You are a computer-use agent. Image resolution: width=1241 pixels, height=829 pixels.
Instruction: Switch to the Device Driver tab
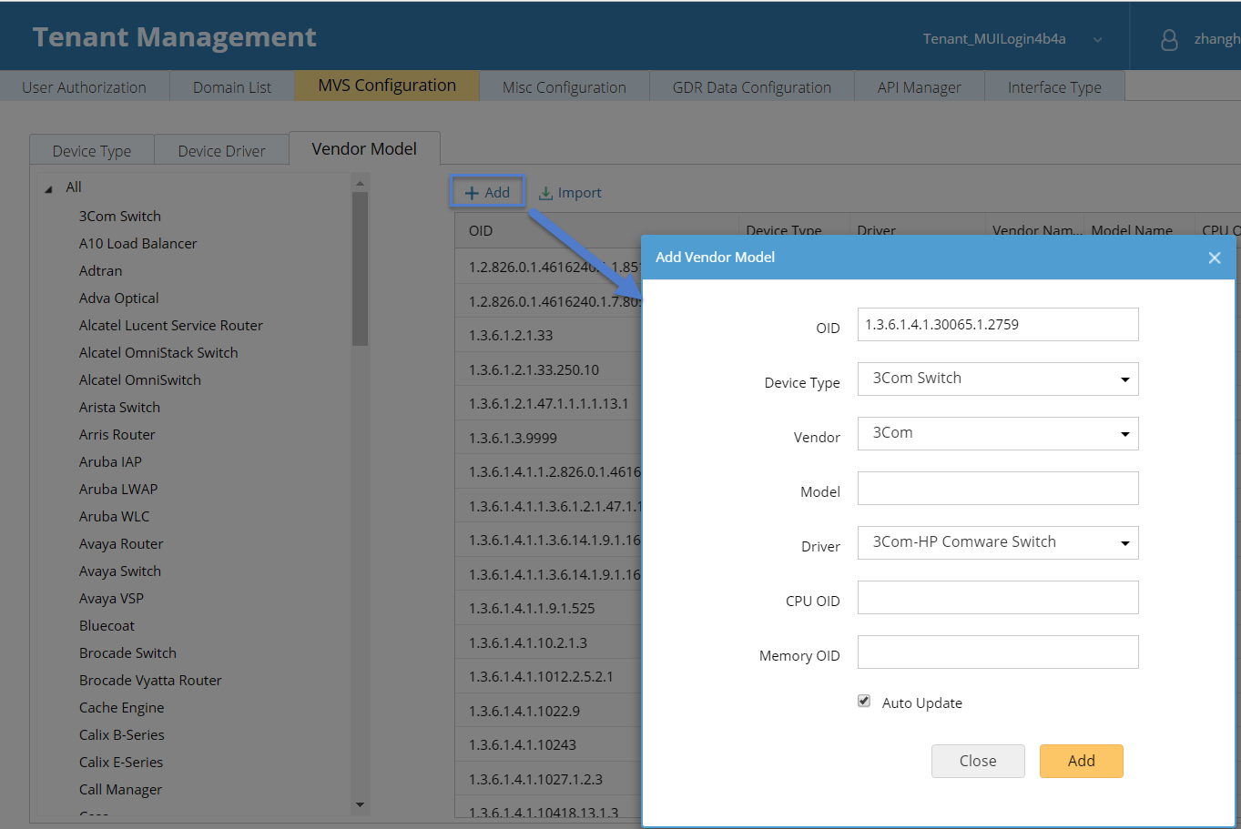coord(221,151)
